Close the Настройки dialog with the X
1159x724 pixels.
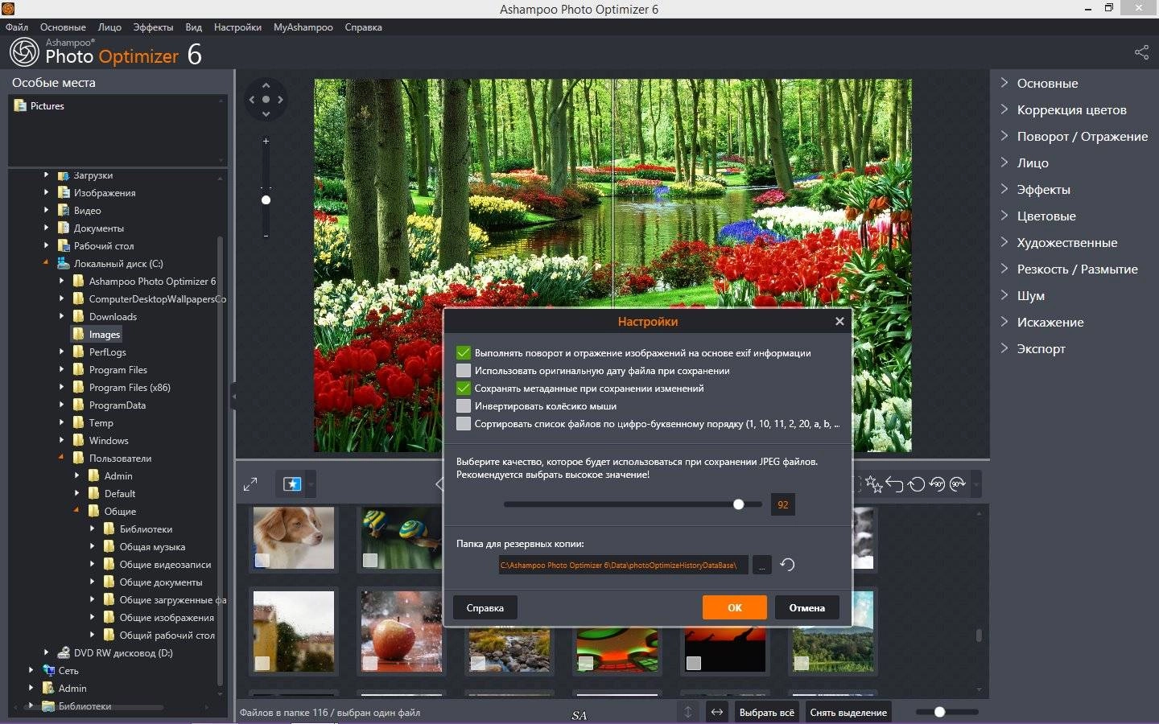(839, 321)
